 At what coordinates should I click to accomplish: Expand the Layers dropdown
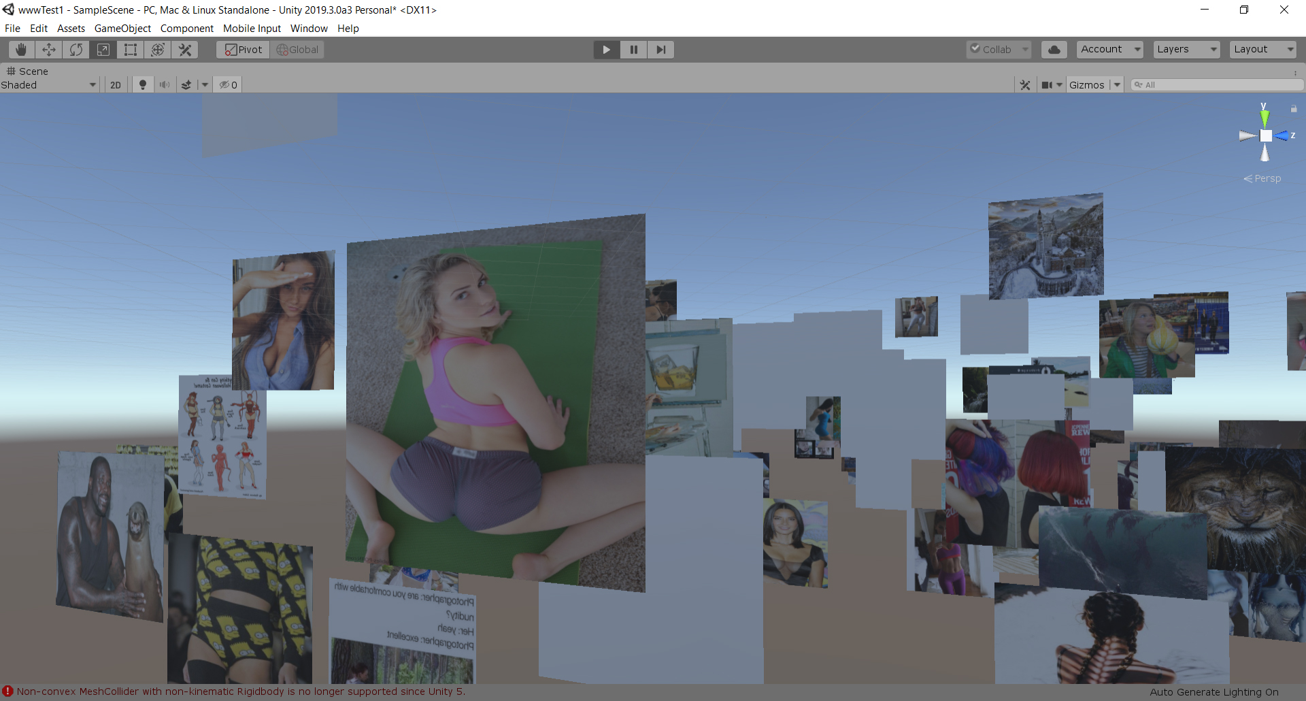(1186, 50)
